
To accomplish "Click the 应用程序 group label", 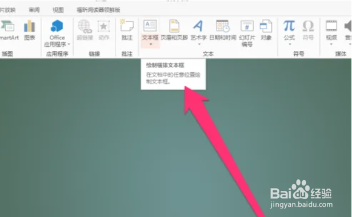I will point(57,54).
